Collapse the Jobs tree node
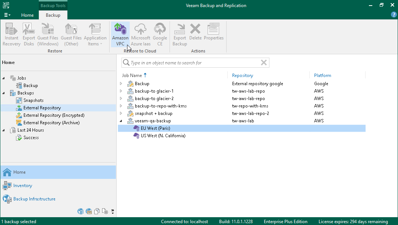 tap(4, 78)
